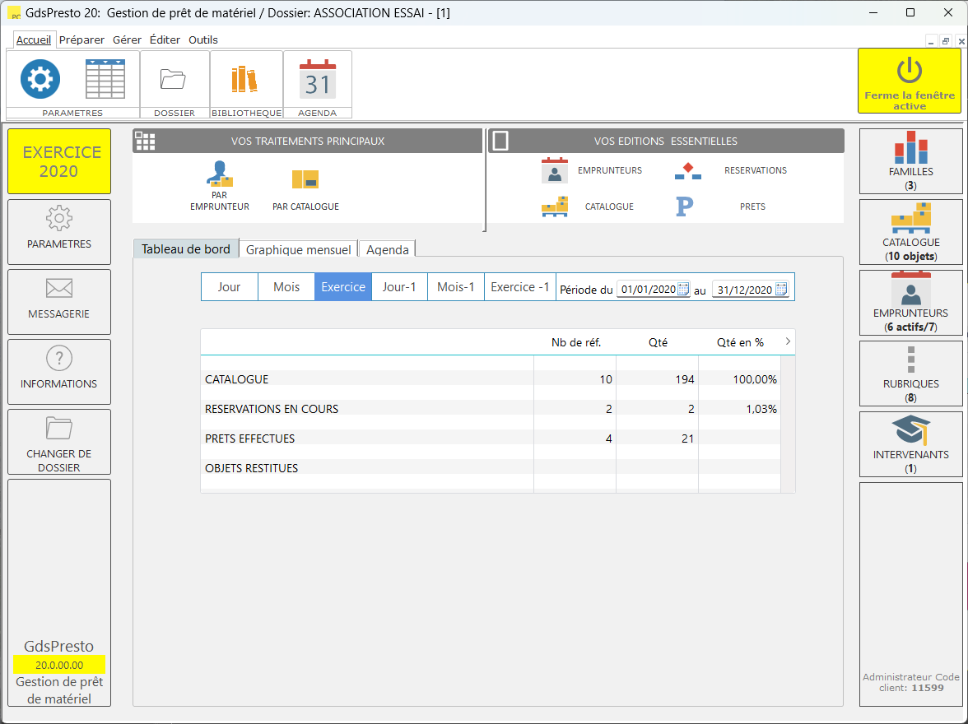Select the Mois-1 period filter
Viewport: 968px width, 724px height.
[x=456, y=287]
